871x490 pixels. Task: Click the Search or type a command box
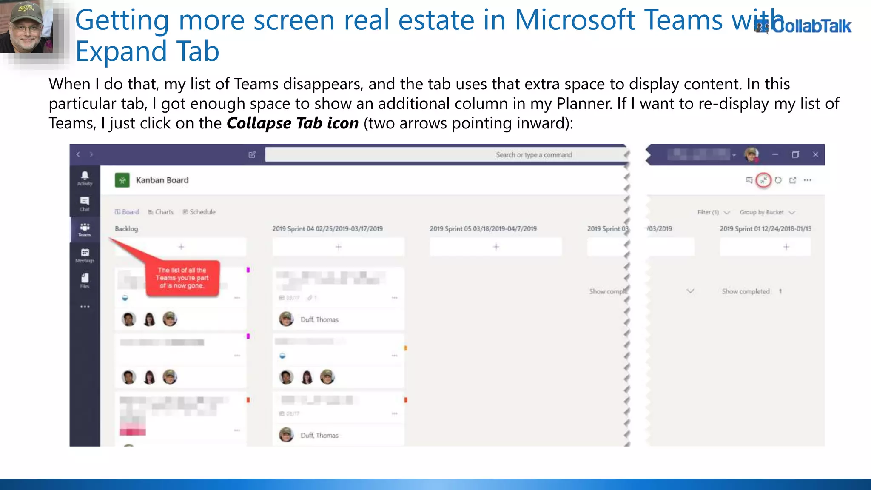coord(446,154)
